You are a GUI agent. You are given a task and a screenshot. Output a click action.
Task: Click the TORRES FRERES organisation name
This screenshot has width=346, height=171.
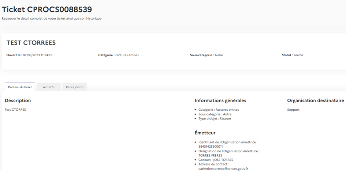point(210,155)
